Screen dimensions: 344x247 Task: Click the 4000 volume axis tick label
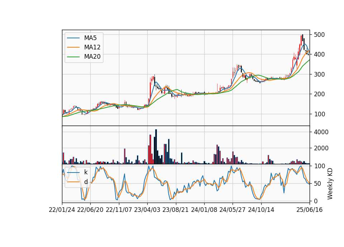pos(321,132)
